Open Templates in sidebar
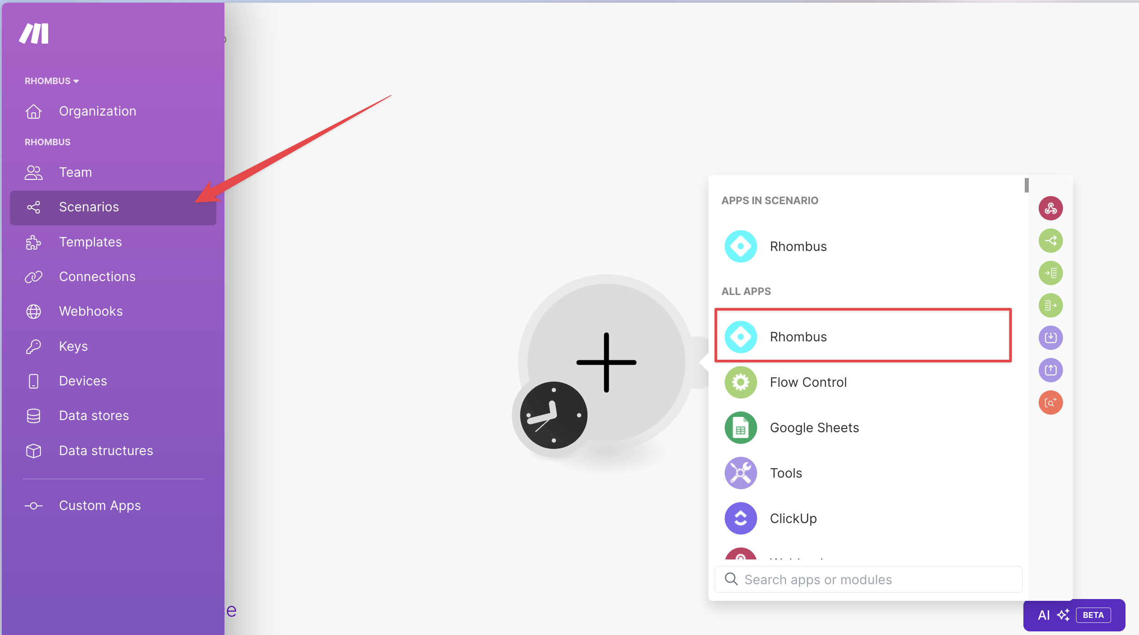 113,242
